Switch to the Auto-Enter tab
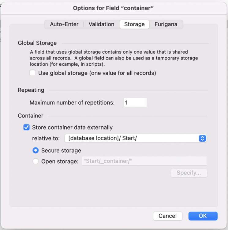Screen dimensions: 228x230 pos(64,24)
